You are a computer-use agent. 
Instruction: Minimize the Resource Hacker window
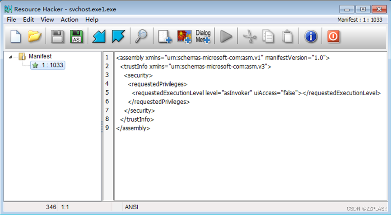click(x=347, y=9)
